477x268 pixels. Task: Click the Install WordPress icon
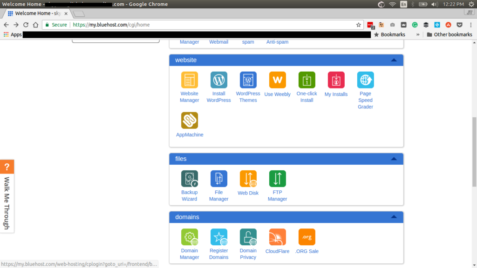pyautogui.click(x=219, y=80)
